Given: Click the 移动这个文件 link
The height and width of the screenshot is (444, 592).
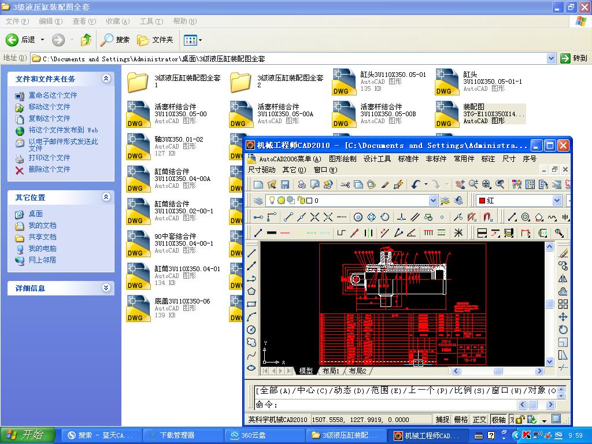Looking at the screenshot, I should pyautogui.click(x=49, y=107).
